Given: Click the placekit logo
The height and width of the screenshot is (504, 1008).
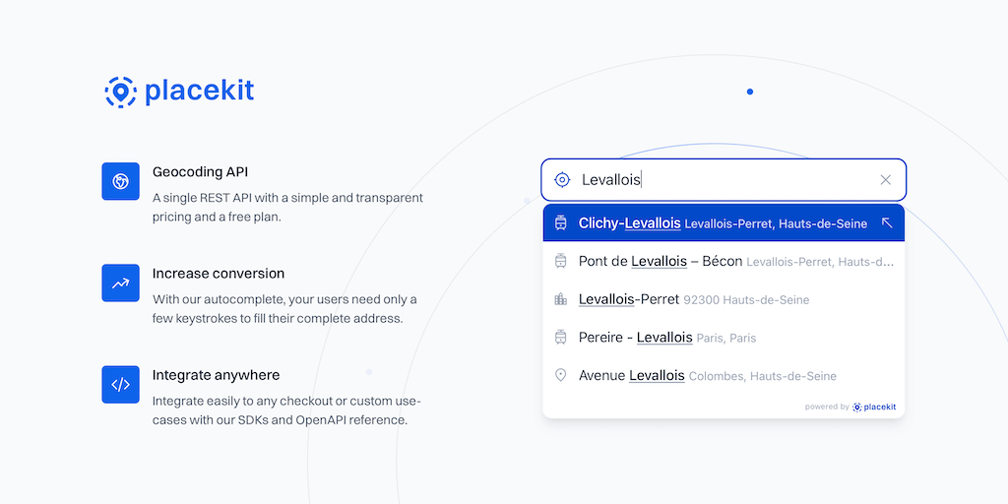Looking at the screenshot, I should pos(179,92).
